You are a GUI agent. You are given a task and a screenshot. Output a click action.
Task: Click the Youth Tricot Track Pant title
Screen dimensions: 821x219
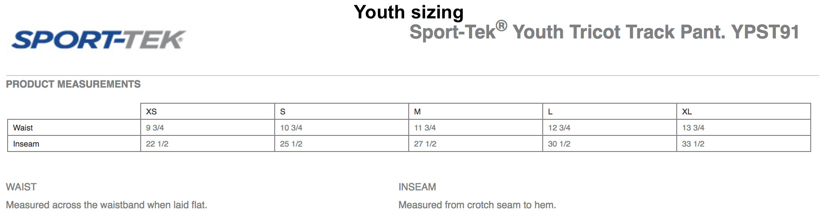tap(604, 32)
